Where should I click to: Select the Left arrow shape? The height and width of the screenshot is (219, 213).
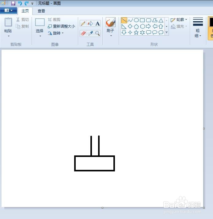point(154,26)
